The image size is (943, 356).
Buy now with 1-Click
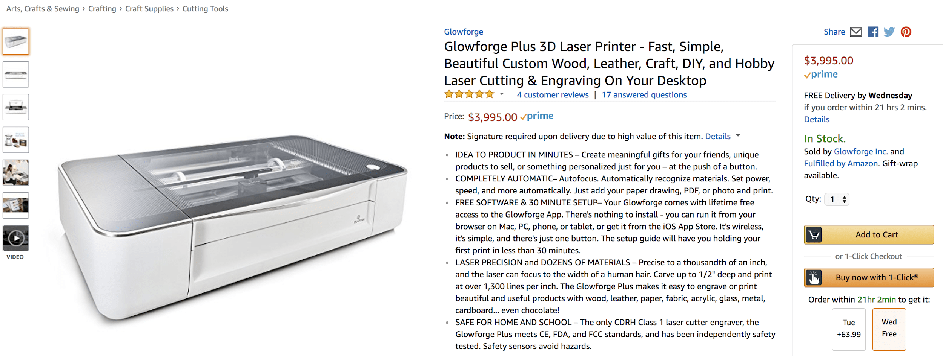[x=869, y=277]
